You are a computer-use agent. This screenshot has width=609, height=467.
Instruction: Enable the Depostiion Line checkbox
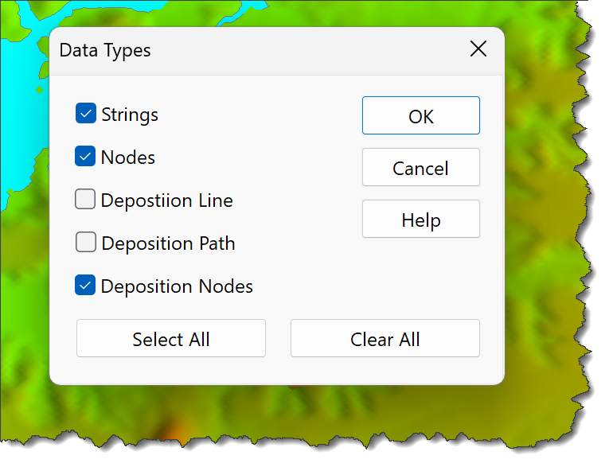click(x=86, y=200)
